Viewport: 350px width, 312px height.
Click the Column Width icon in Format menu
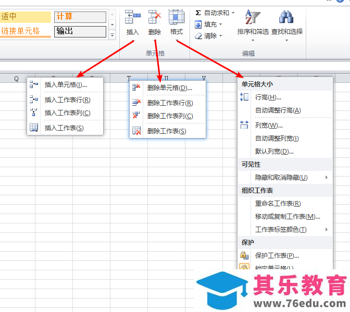tap(244, 125)
